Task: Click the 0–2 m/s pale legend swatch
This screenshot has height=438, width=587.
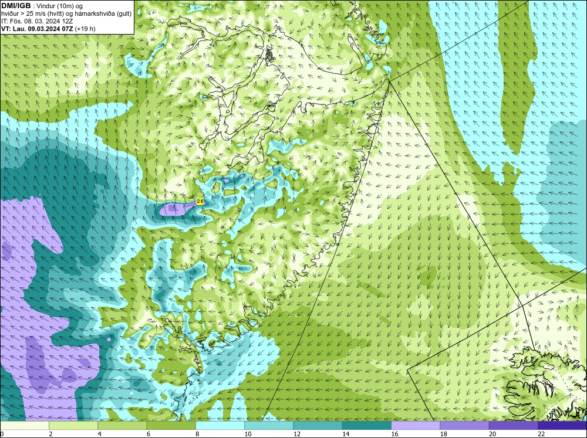Action: 24,426
